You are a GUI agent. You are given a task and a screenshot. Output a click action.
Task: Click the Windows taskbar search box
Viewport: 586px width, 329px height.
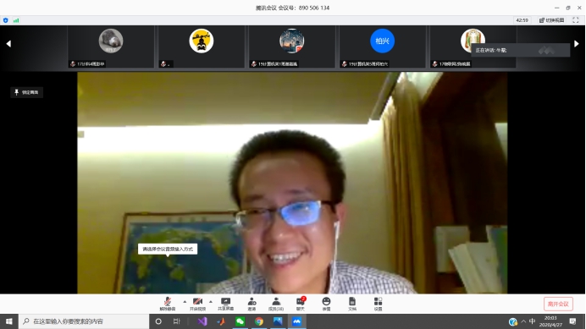pyautogui.click(x=84, y=321)
